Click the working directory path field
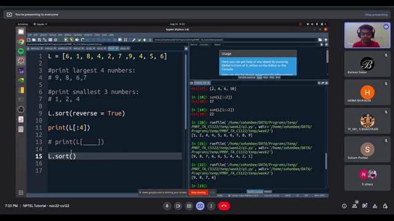This screenshot has height=221, width=394. coord(235,40)
